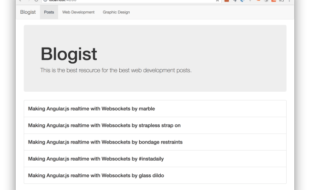Open the post ending with 'by bondage restraints'
This screenshot has width=310, height=190.
click(155, 142)
